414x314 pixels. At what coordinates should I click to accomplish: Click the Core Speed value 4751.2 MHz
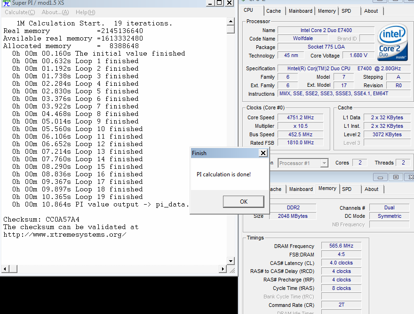click(301, 117)
